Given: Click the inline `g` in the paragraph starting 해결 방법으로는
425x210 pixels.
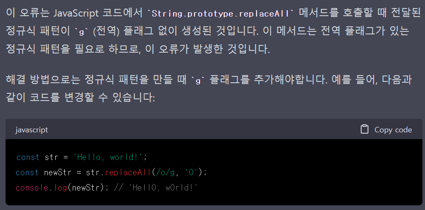Looking at the screenshot, I should click(x=198, y=81).
